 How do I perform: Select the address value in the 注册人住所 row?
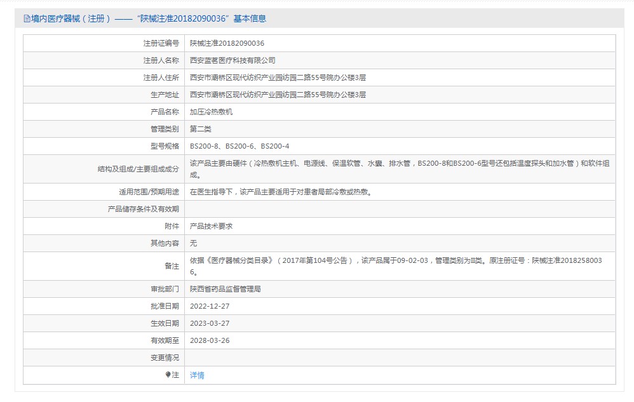(278, 77)
